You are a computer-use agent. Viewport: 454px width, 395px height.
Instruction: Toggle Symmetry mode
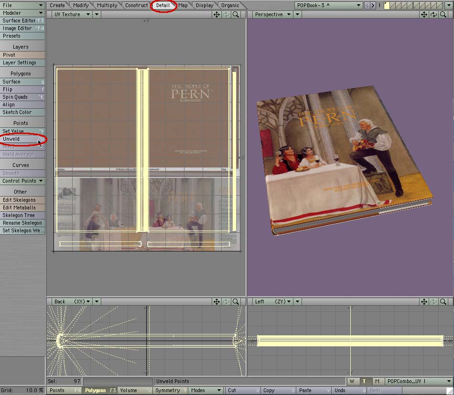(x=171, y=390)
